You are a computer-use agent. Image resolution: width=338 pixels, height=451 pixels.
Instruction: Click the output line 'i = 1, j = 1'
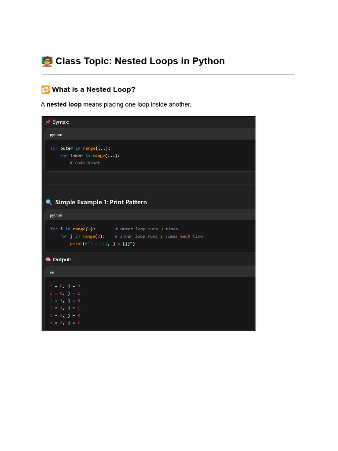(65, 308)
